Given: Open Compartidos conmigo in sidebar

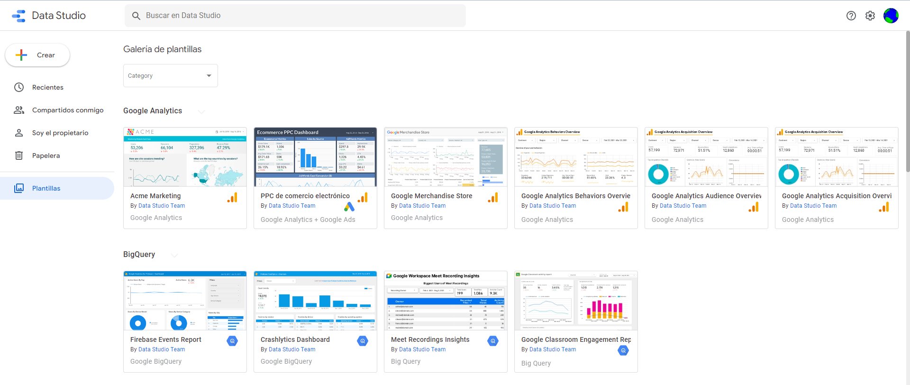Looking at the screenshot, I should pos(67,110).
